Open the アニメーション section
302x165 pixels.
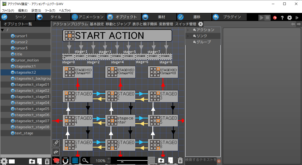click(x=88, y=17)
